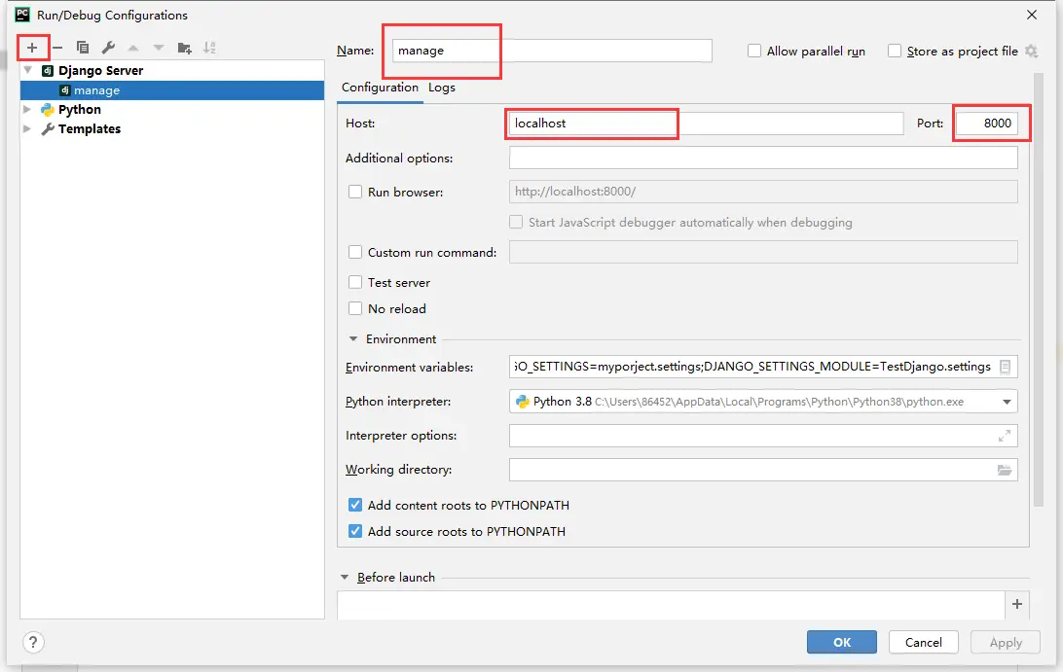Collapse the Environment section
Image resolution: width=1063 pixels, height=672 pixels.
tap(353, 339)
